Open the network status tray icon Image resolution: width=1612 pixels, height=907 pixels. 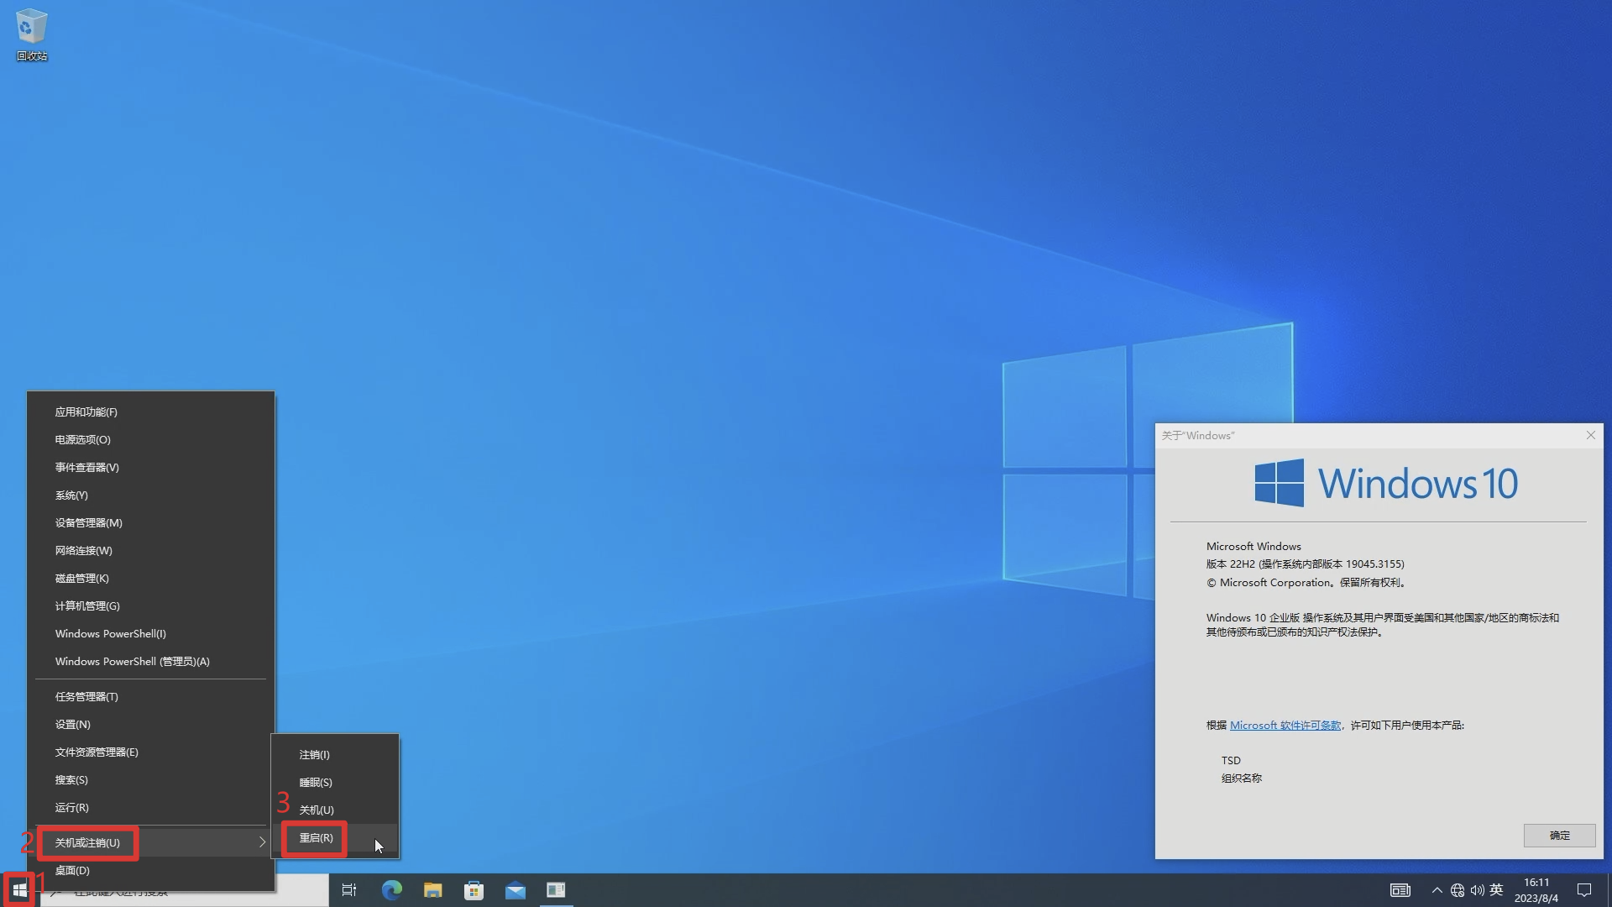pyautogui.click(x=1457, y=890)
